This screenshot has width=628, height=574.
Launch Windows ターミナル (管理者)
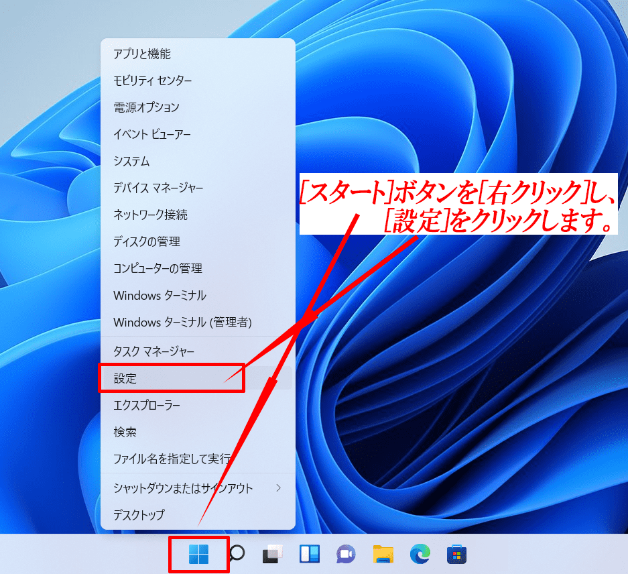pyautogui.click(x=182, y=323)
